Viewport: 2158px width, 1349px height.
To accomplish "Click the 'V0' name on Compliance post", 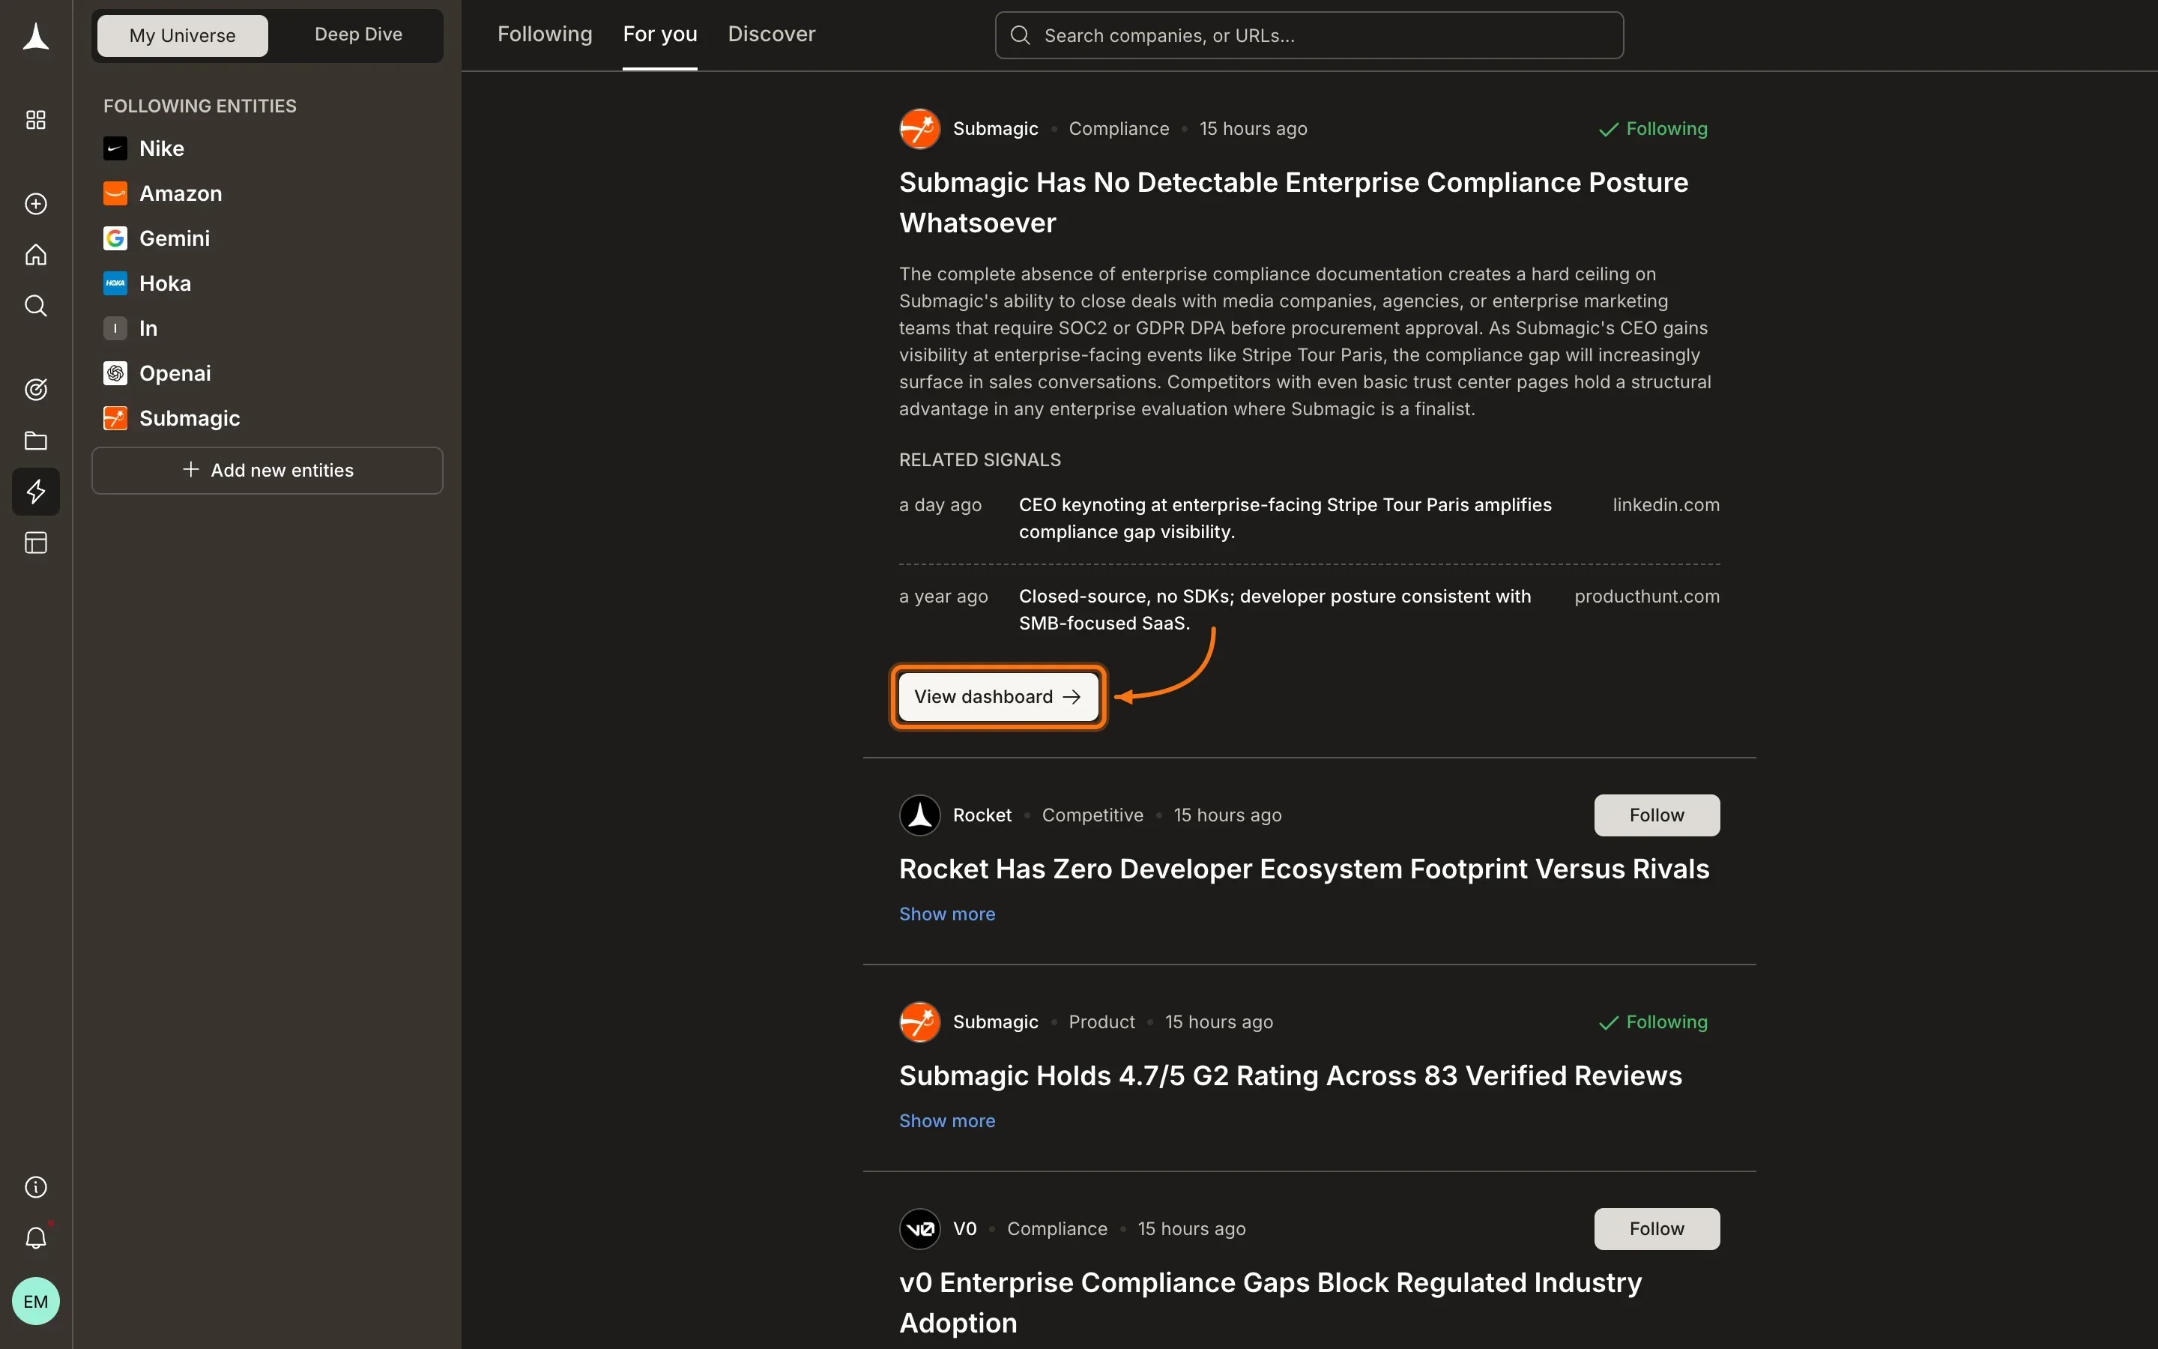I will pyautogui.click(x=965, y=1228).
